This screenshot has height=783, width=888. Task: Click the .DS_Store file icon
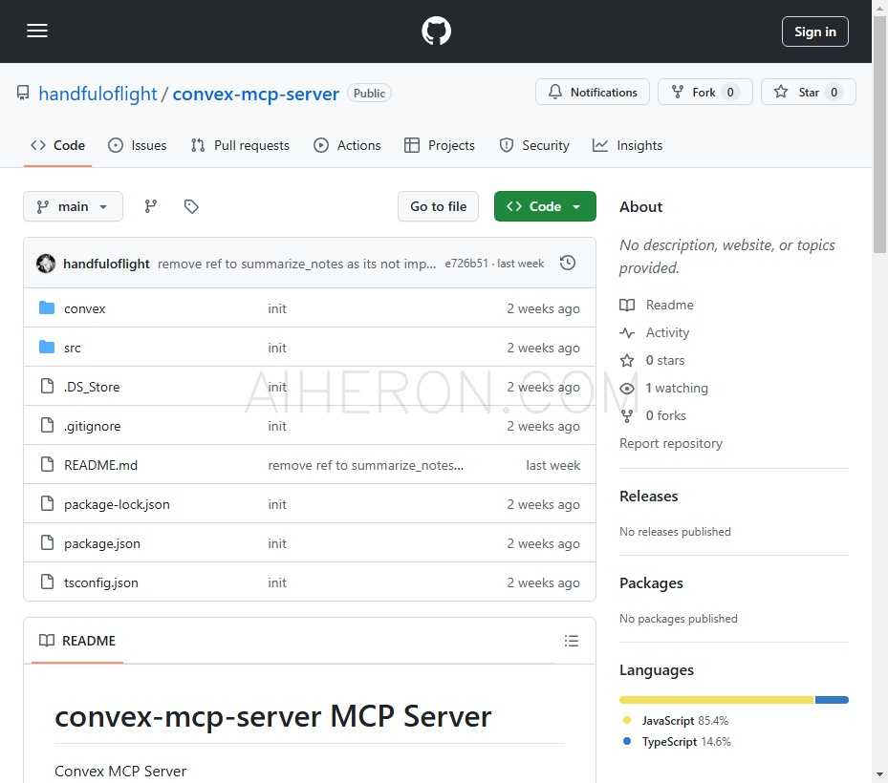pos(47,386)
